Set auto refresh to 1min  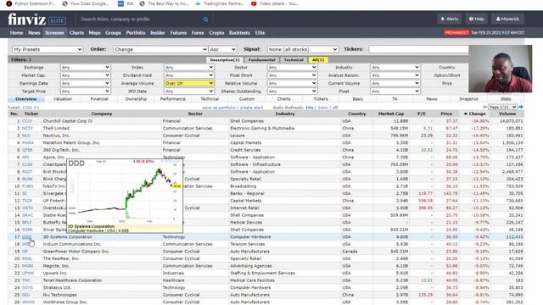[322, 108]
